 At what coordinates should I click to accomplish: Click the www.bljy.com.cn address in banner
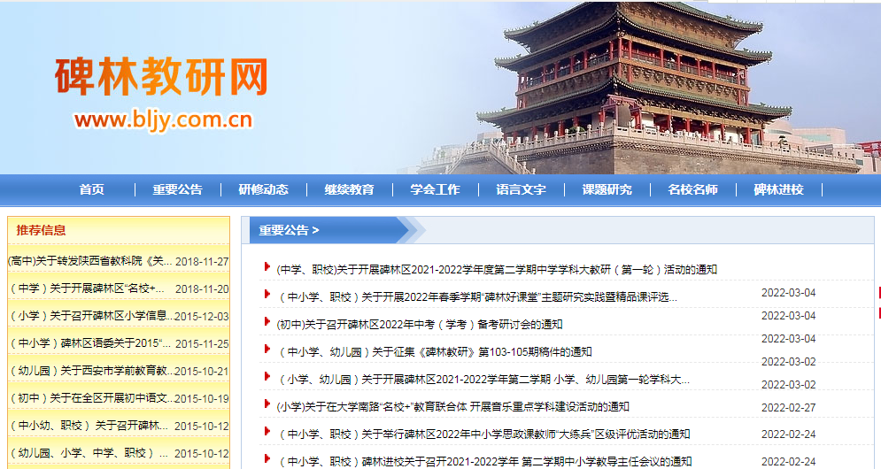pyautogui.click(x=163, y=120)
